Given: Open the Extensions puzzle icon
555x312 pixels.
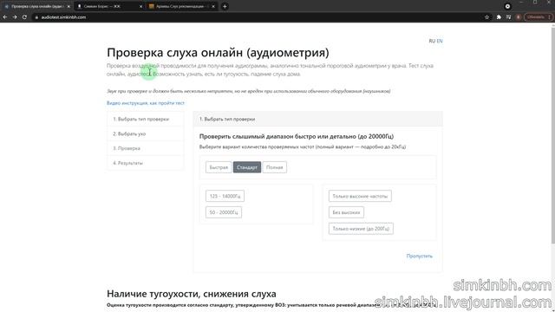Looking at the screenshot, I should [x=499, y=17].
